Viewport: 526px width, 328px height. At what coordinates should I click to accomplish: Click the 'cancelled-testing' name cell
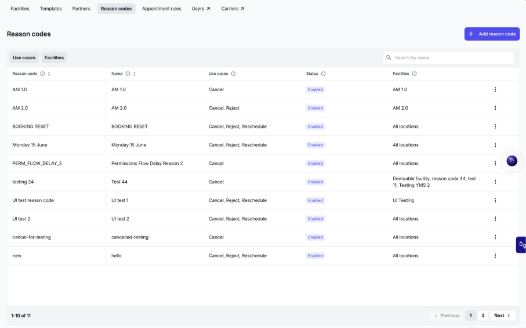(130, 237)
